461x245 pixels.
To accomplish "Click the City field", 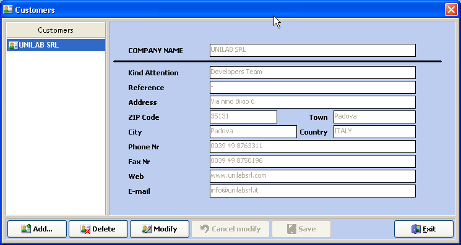I will 253,131.
